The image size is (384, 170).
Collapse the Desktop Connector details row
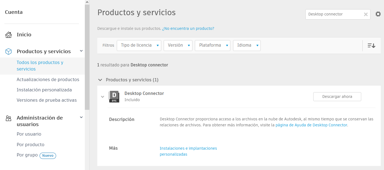(x=102, y=97)
